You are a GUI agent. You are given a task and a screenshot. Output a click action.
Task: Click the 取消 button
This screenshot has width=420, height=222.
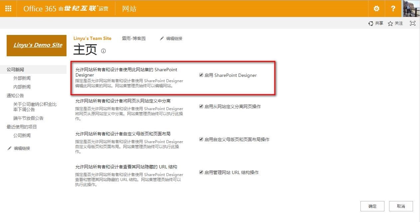tap(401, 206)
